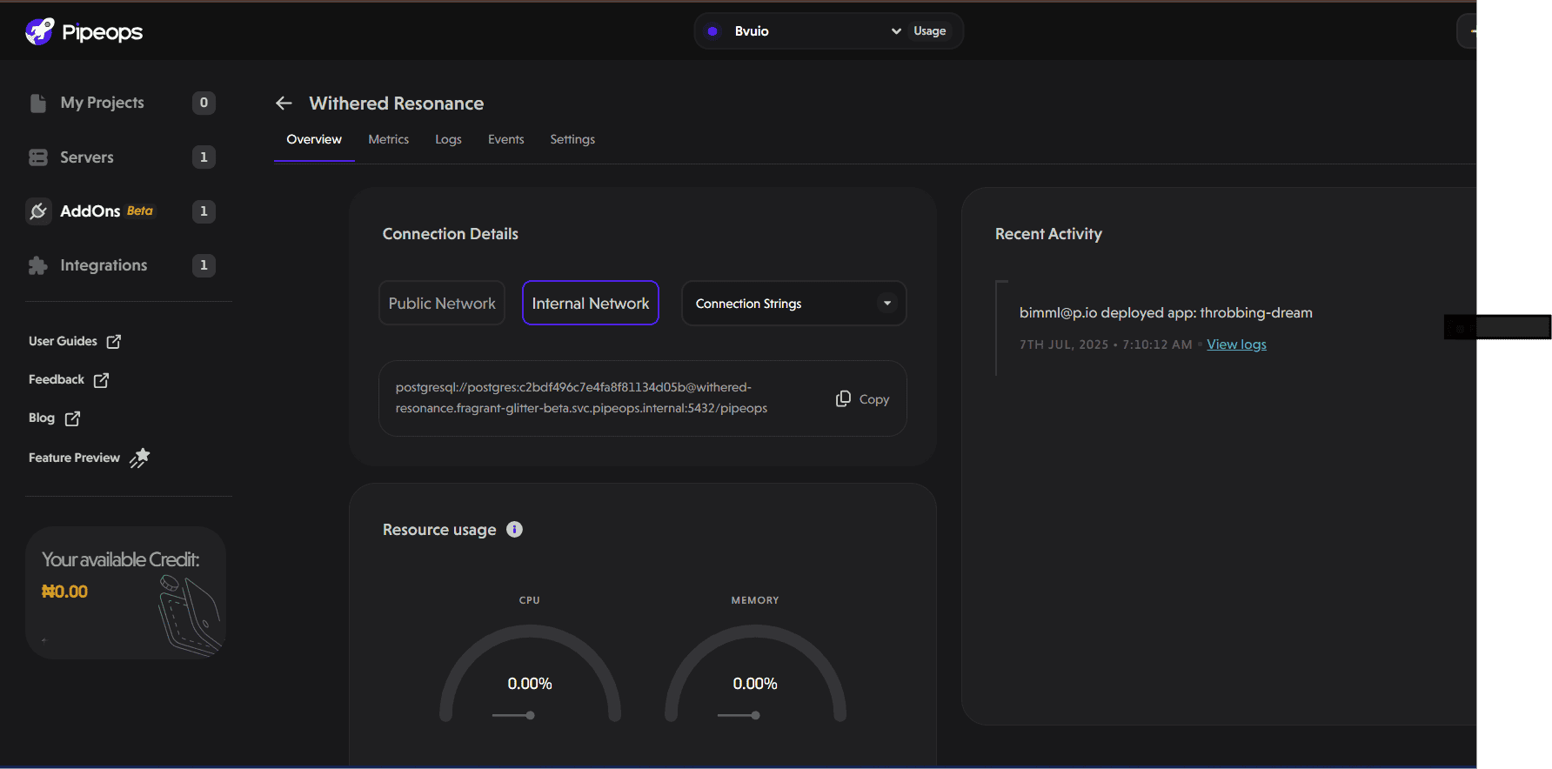Click User Guides external-link icon
Viewport: 1552px width, 769px height.
point(114,341)
